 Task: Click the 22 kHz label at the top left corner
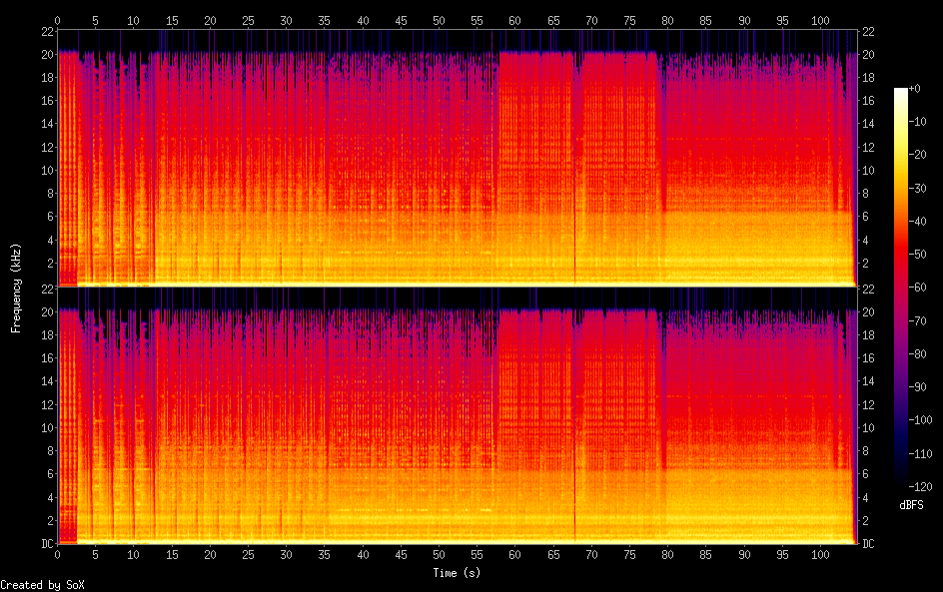pyautogui.click(x=45, y=32)
